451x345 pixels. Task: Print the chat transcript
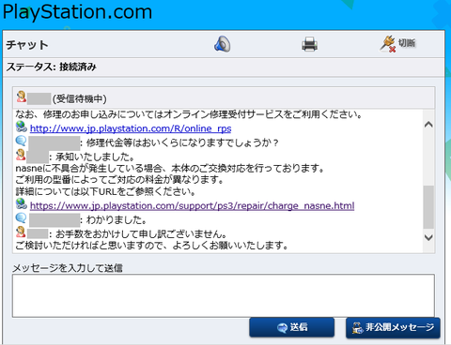coord(309,44)
